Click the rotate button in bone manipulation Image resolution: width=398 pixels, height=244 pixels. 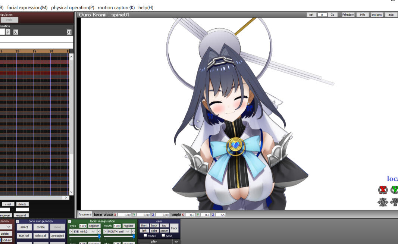41,227
